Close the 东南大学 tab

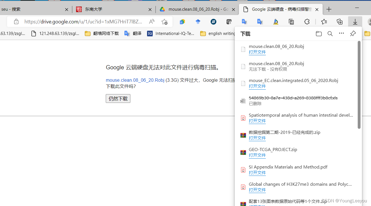(150, 9)
